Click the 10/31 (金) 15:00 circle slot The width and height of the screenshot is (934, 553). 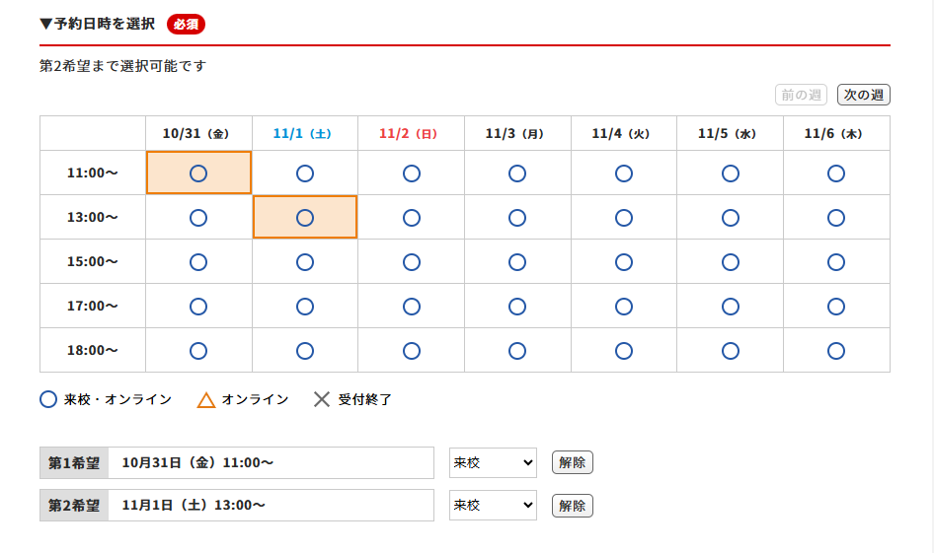tap(198, 262)
